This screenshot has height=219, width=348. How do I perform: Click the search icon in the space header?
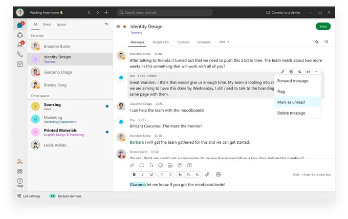pyautogui.click(x=327, y=42)
